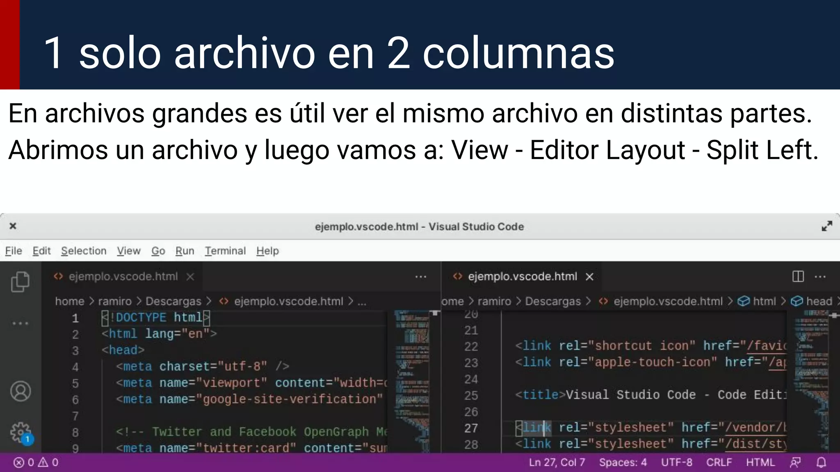Viewport: 840px width, 472px height.
Task: Open the Go menu
Action: click(x=158, y=251)
